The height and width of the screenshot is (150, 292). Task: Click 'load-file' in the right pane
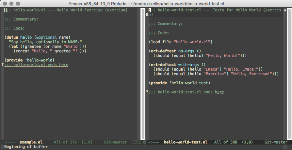(x=161, y=42)
